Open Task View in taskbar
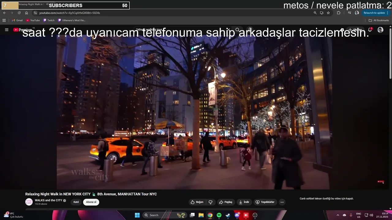Image resolution: width=392 pixels, height=220 pixels. [x=192, y=215]
